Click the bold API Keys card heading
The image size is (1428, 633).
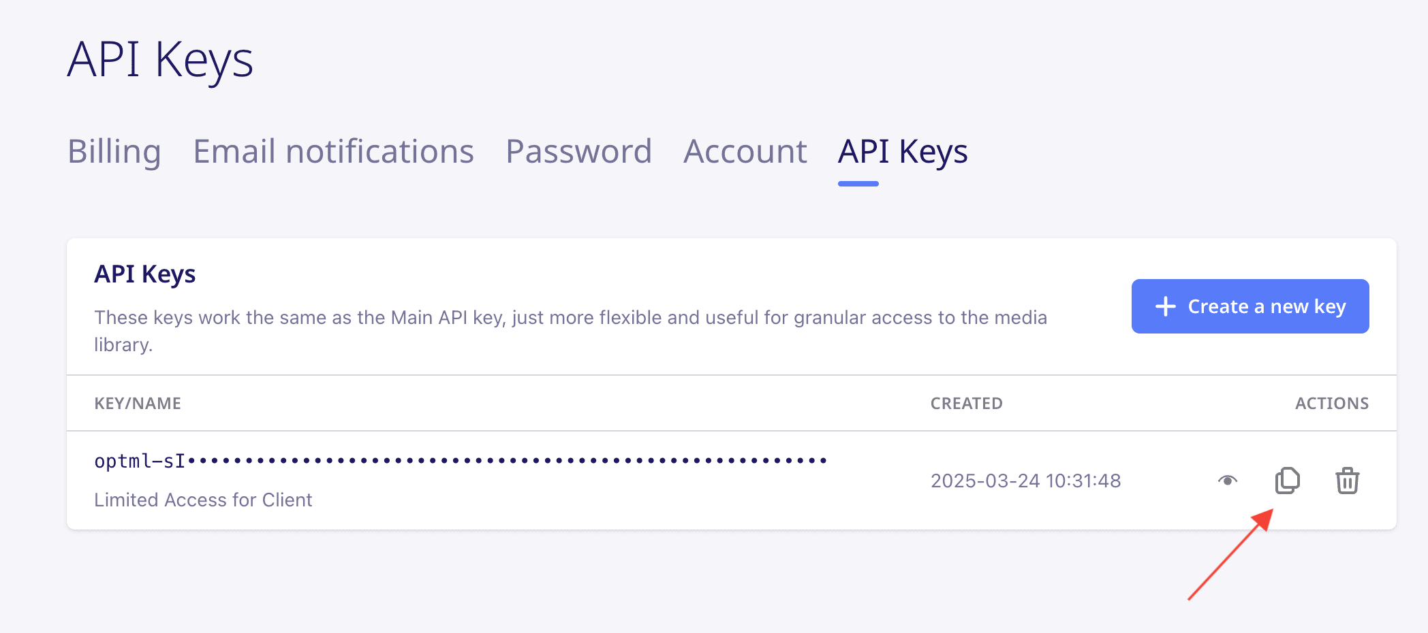[144, 274]
